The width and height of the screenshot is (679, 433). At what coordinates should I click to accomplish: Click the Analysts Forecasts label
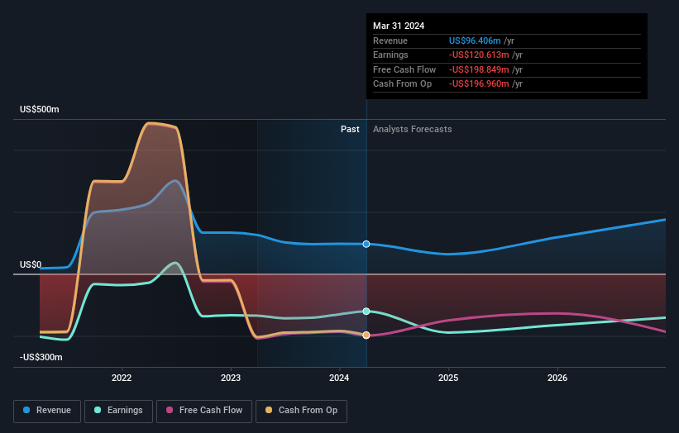click(x=412, y=130)
